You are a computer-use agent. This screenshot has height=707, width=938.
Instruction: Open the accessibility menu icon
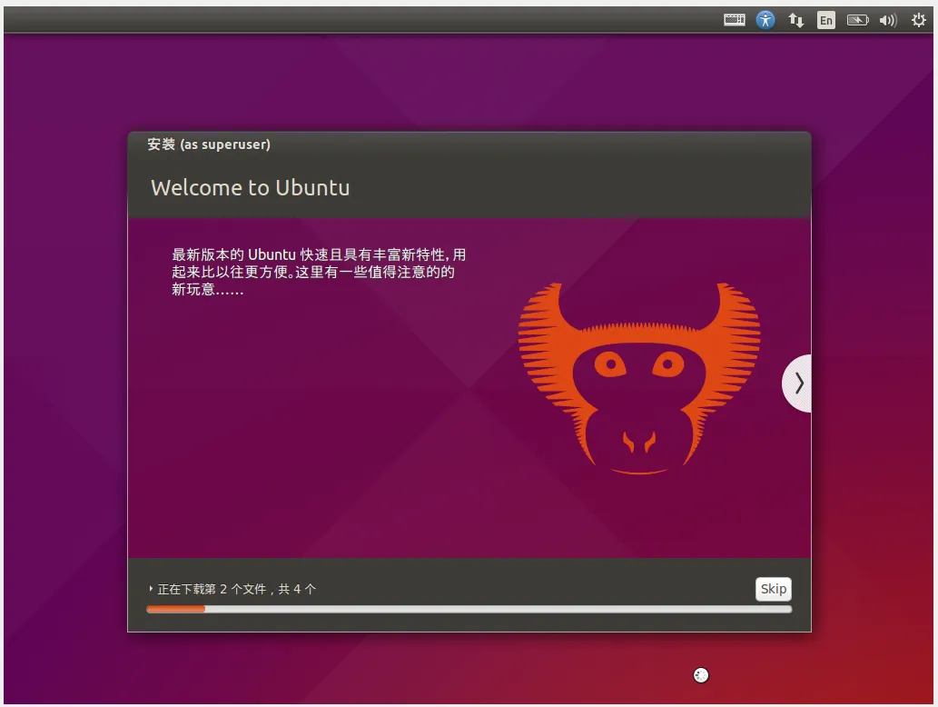click(765, 20)
